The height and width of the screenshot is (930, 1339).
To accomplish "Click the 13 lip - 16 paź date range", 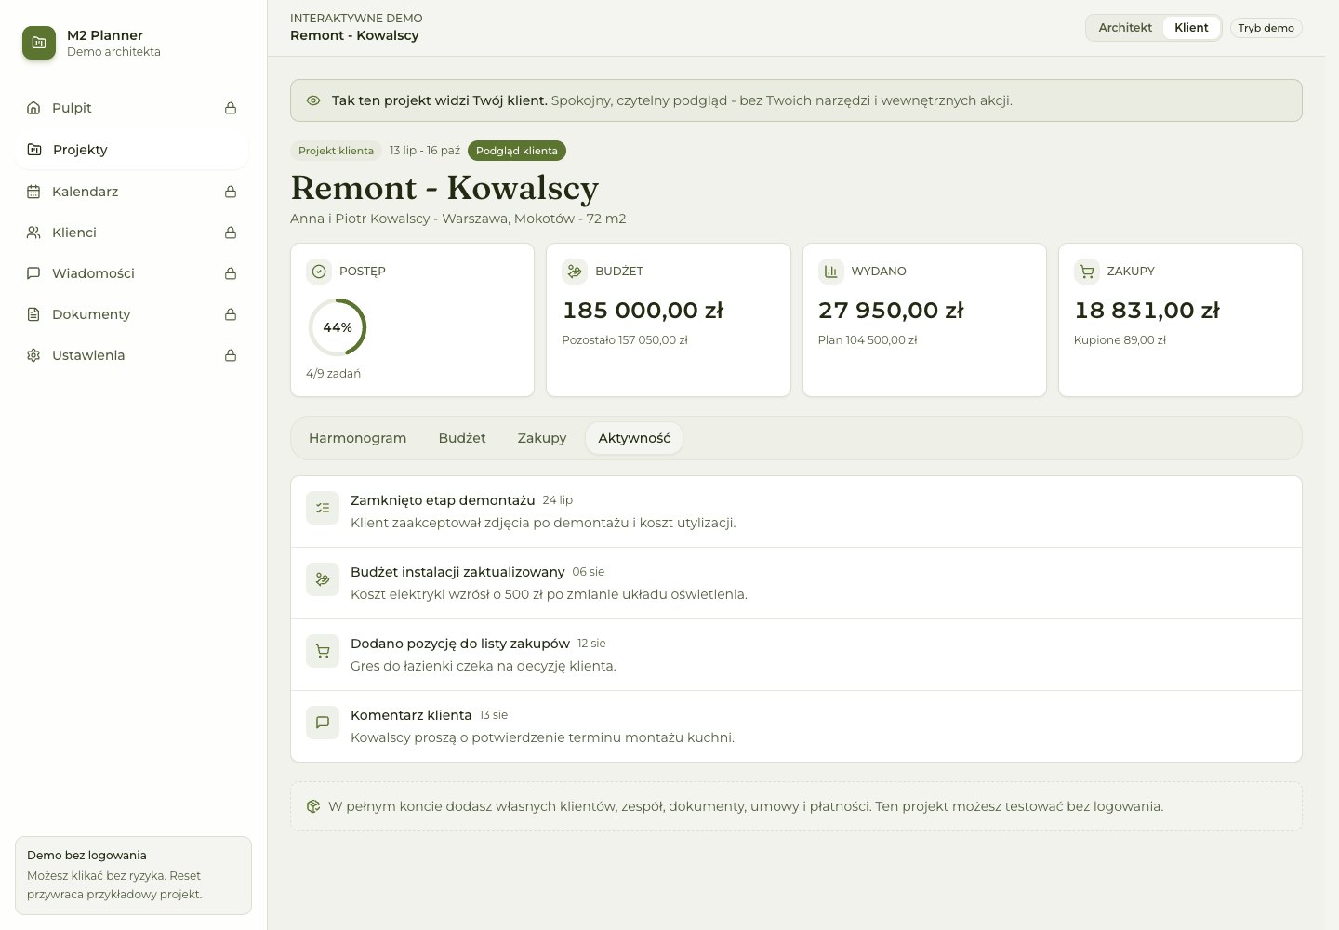I will (x=425, y=151).
